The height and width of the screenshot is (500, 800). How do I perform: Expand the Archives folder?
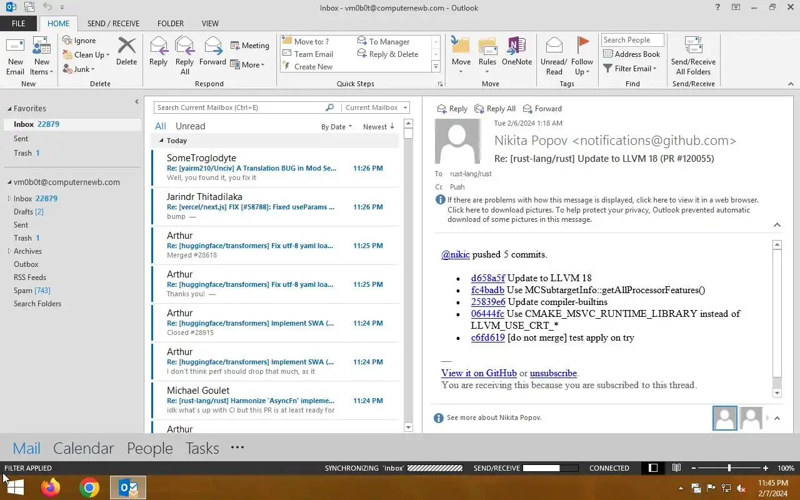pos(9,251)
